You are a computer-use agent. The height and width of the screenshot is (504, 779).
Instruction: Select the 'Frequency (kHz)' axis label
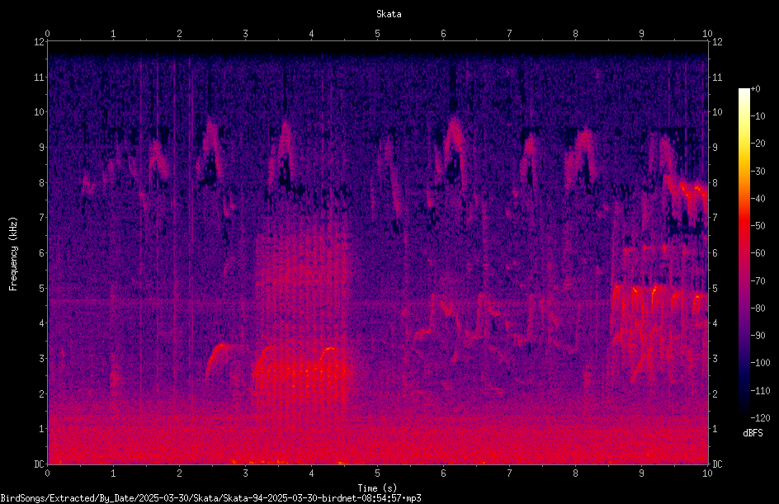pyautogui.click(x=13, y=254)
